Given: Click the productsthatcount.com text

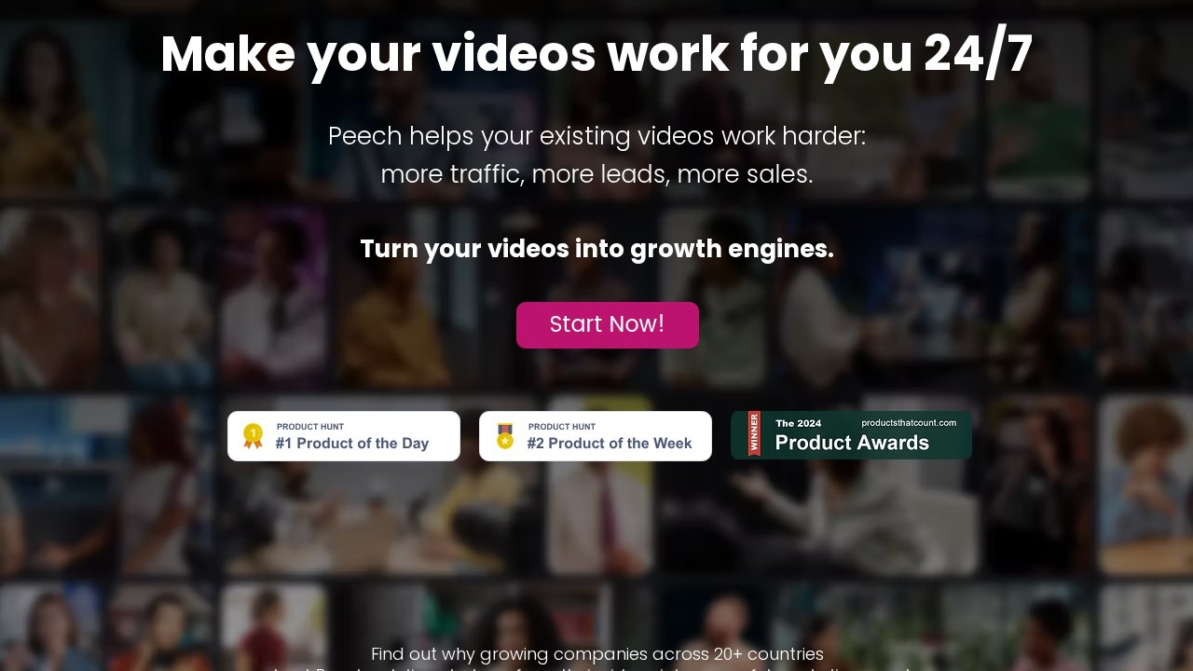Looking at the screenshot, I should [x=909, y=423].
